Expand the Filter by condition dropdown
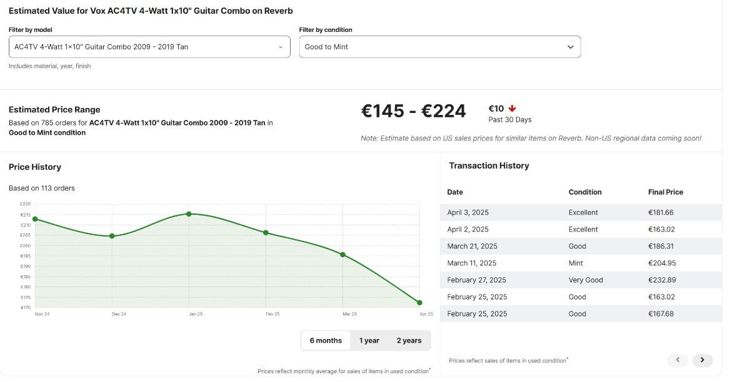Screen dimensions: 750x382 click(439, 47)
